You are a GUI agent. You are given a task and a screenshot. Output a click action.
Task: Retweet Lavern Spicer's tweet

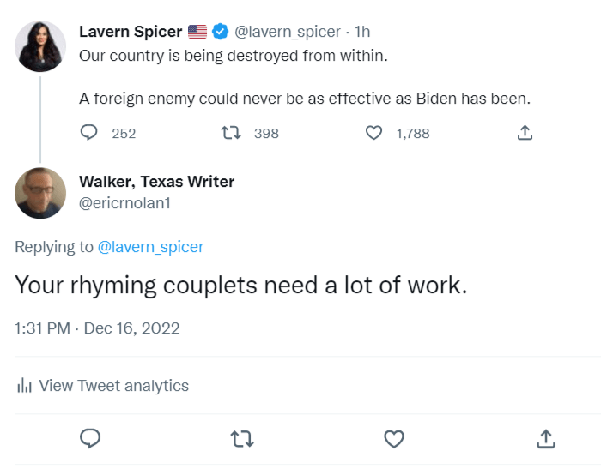[x=230, y=133]
